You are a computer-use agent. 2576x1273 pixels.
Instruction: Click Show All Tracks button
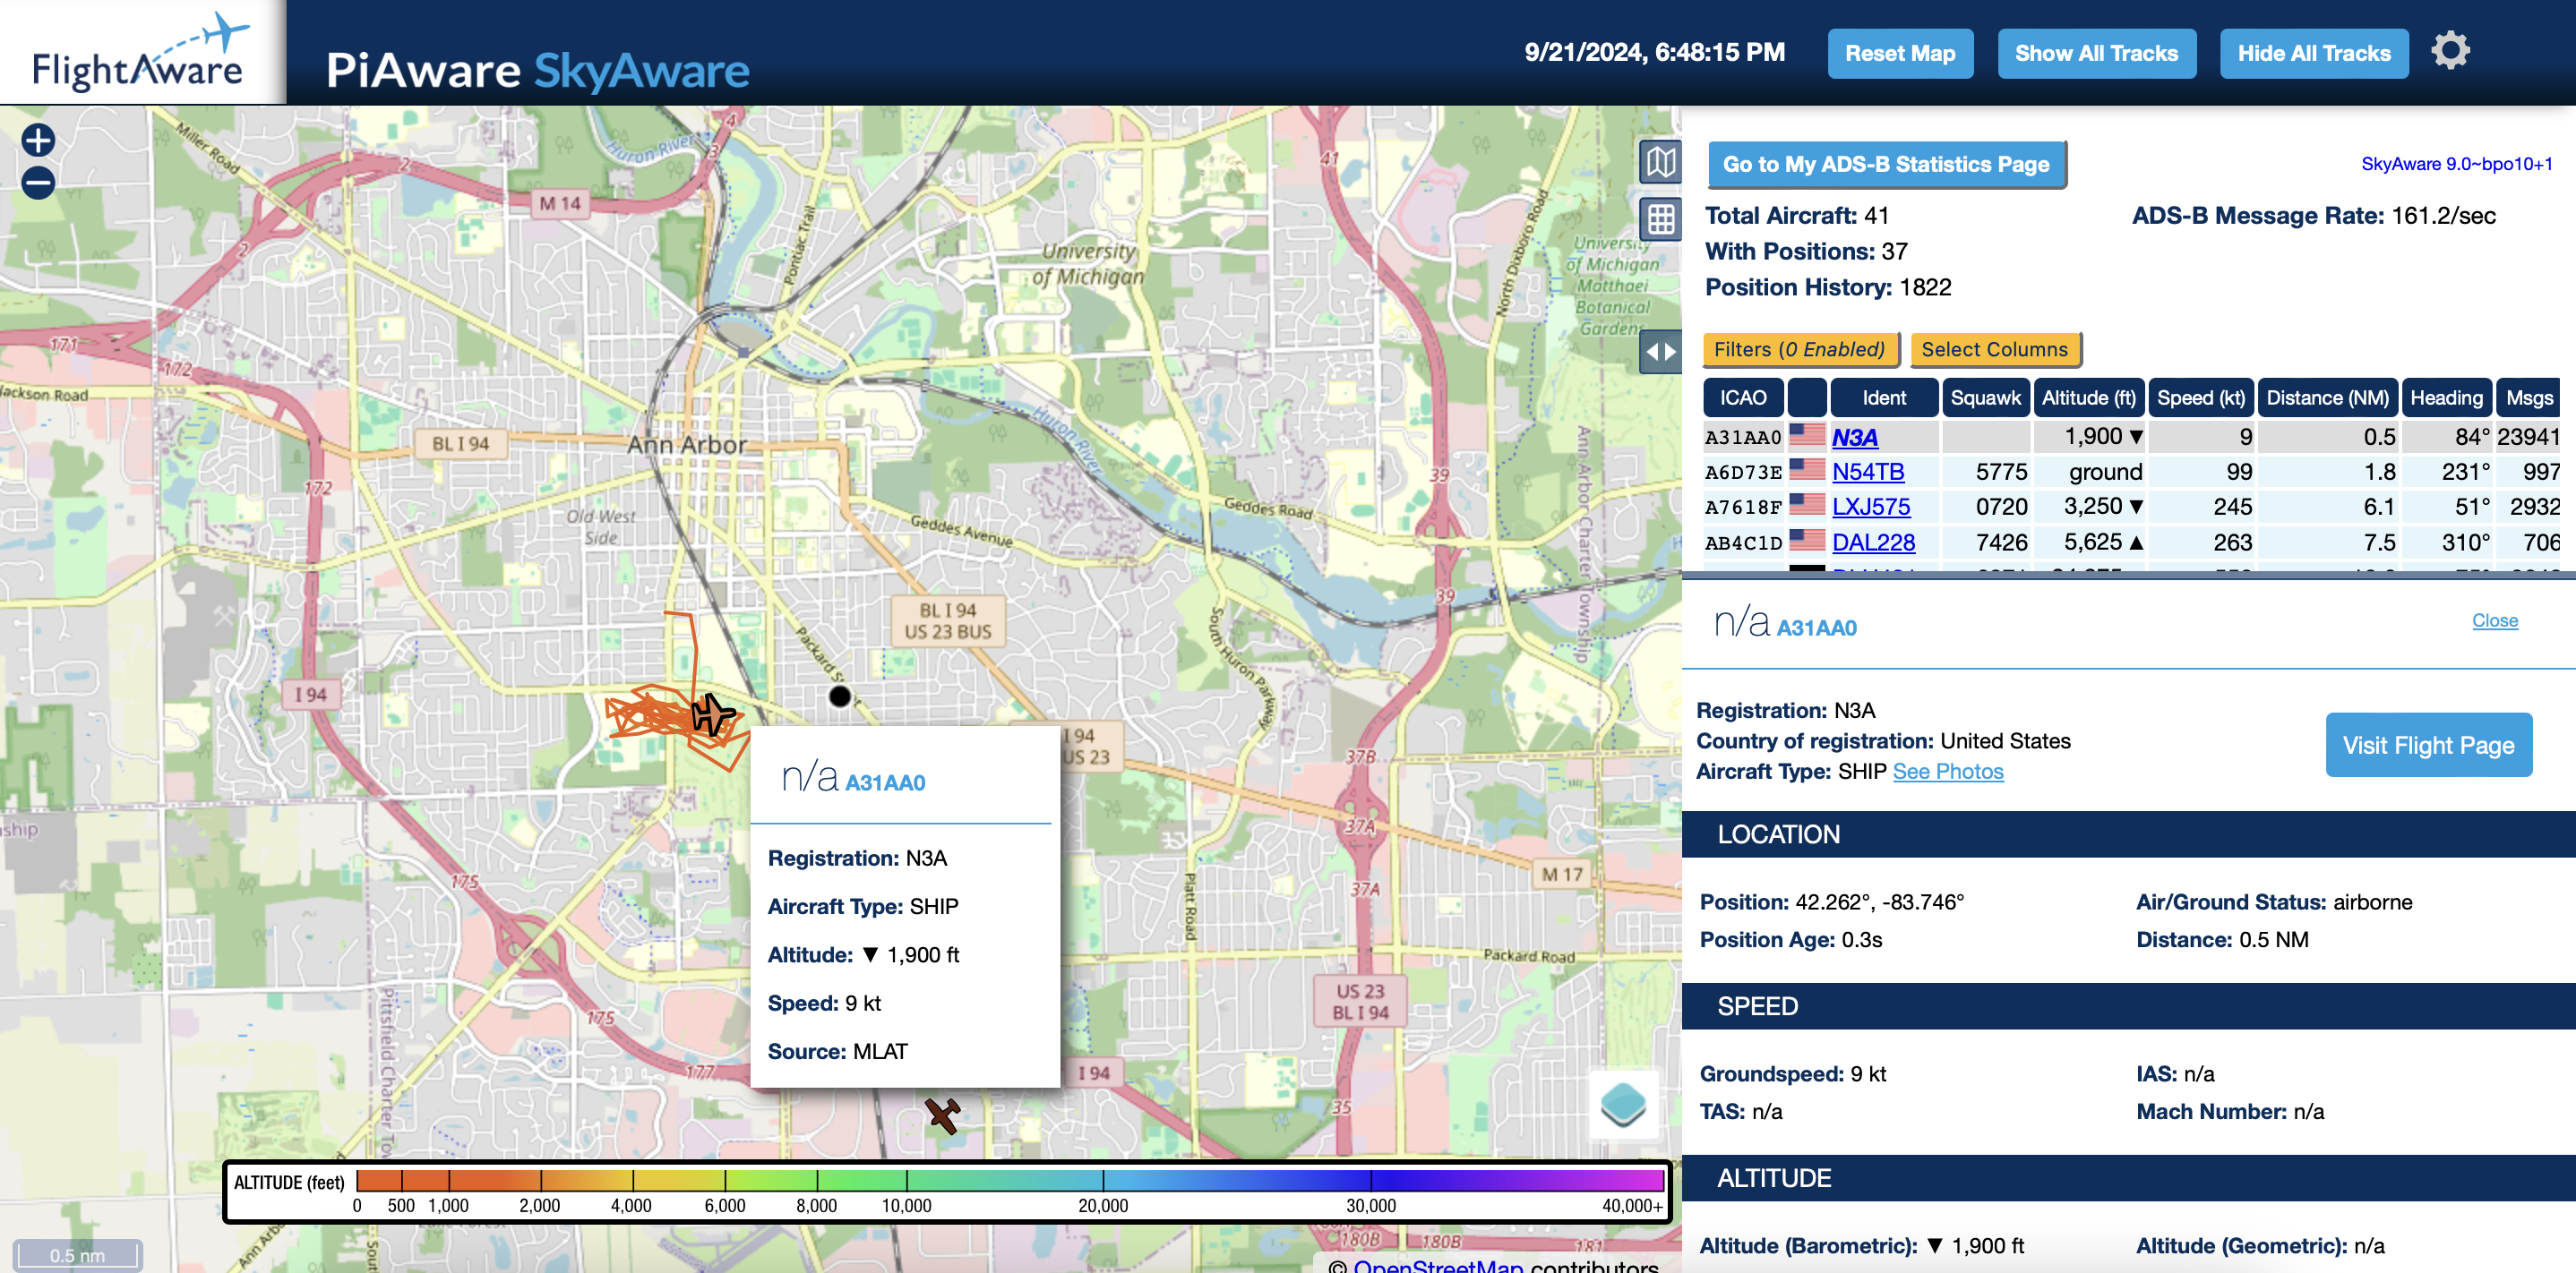coord(2096,54)
